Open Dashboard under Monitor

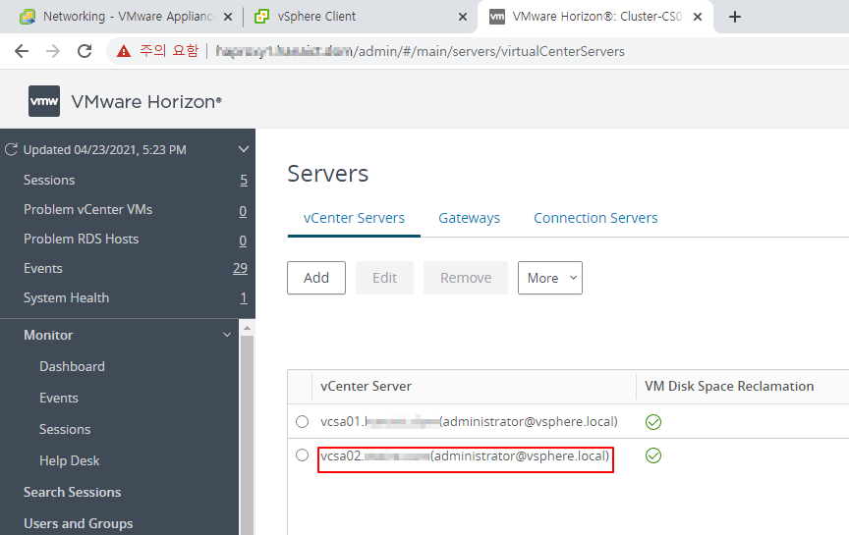pos(72,367)
